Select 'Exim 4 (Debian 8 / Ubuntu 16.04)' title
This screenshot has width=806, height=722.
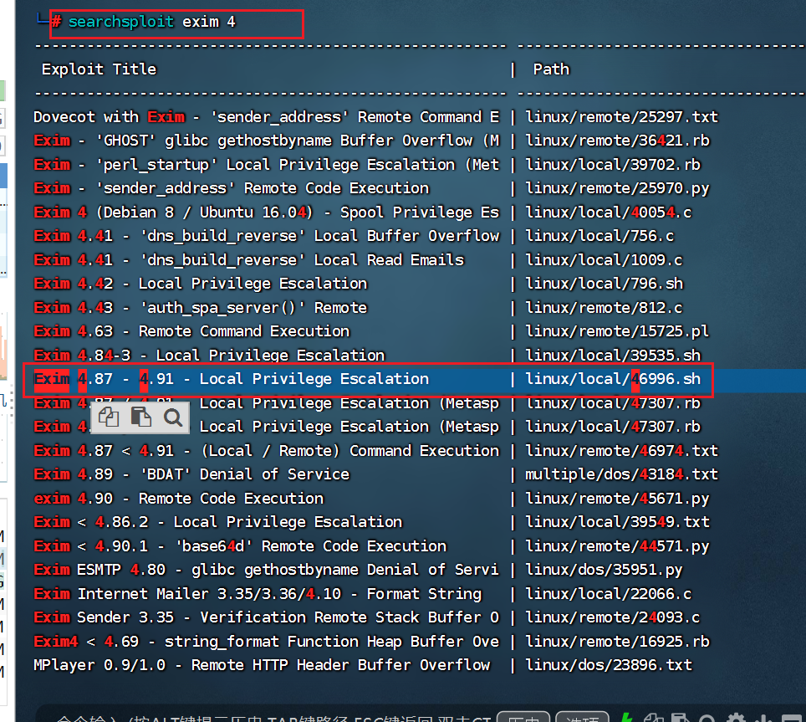[266, 212]
